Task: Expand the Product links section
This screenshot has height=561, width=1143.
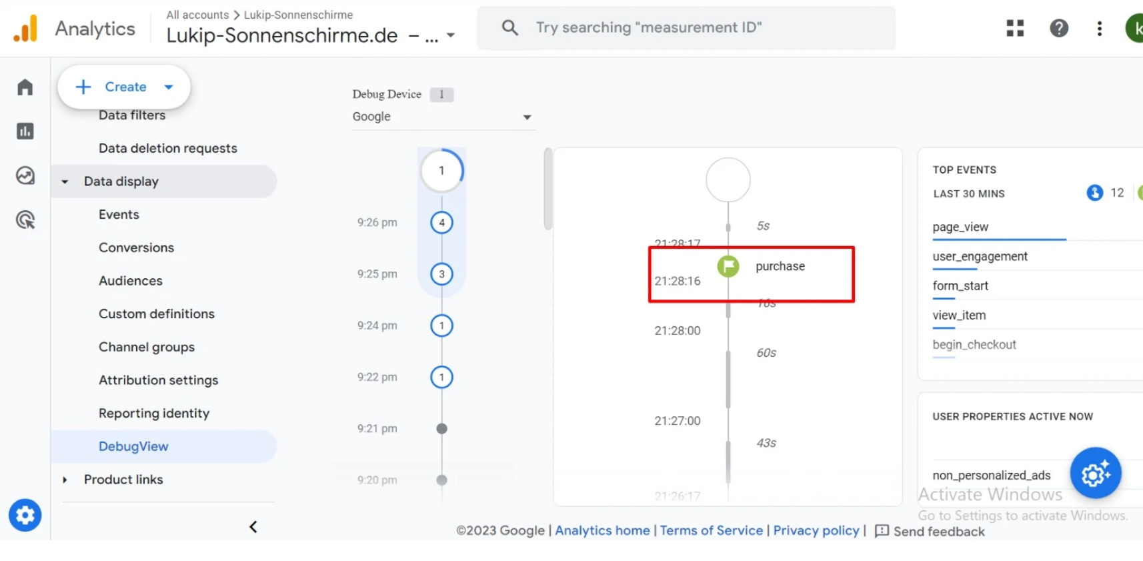Action: tap(65, 480)
